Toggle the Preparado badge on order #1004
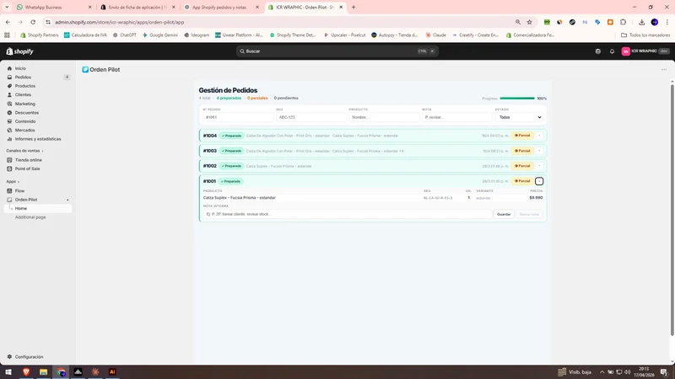The image size is (675, 379). 231,136
